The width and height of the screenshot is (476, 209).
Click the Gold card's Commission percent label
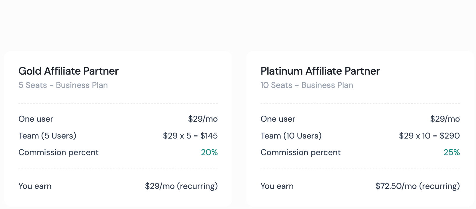coord(58,152)
